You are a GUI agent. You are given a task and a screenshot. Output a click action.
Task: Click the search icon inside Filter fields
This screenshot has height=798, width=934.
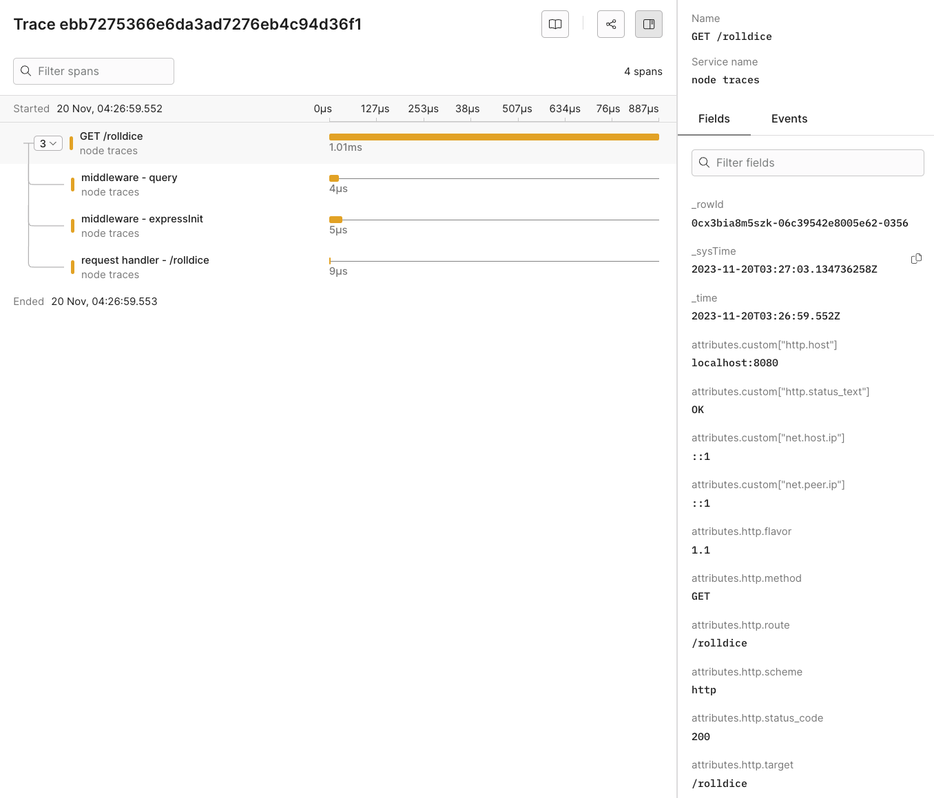pos(704,162)
